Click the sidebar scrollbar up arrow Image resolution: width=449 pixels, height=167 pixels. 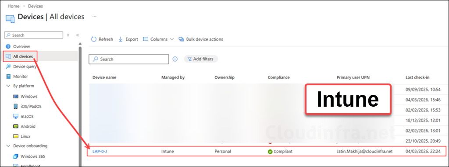click(x=80, y=44)
